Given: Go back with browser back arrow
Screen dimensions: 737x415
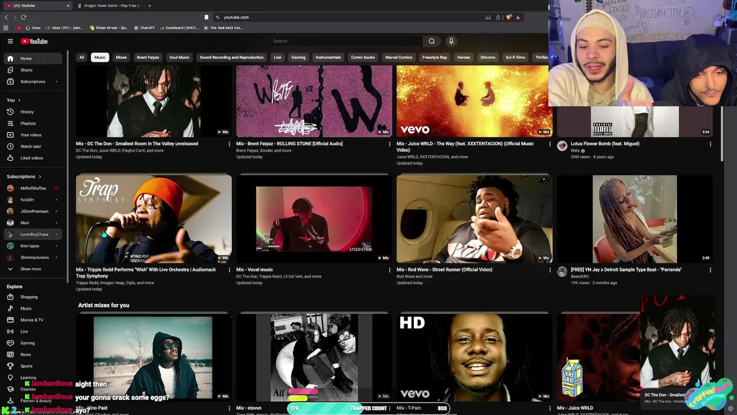Looking at the screenshot, I should tap(6, 17).
